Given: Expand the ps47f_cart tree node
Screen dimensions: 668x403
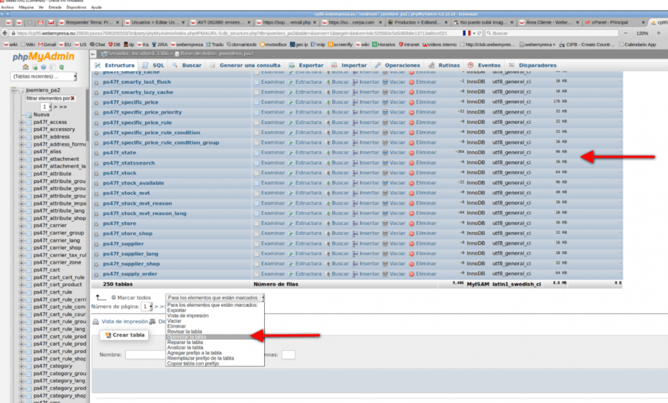Looking at the screenshot, I should tap(21, 270).
